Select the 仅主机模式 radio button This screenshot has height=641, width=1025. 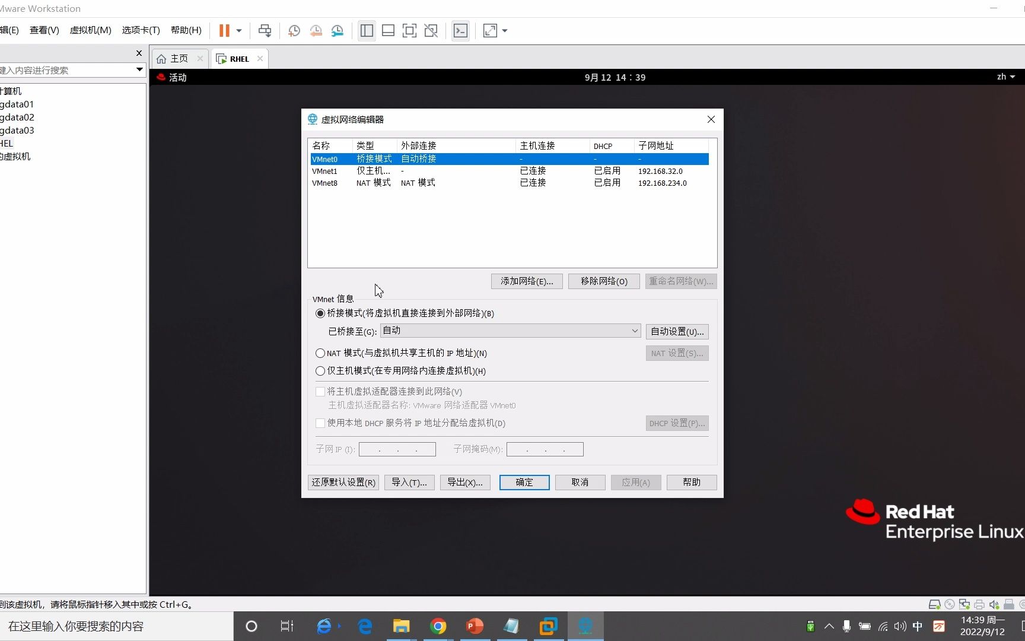(320, 371)
